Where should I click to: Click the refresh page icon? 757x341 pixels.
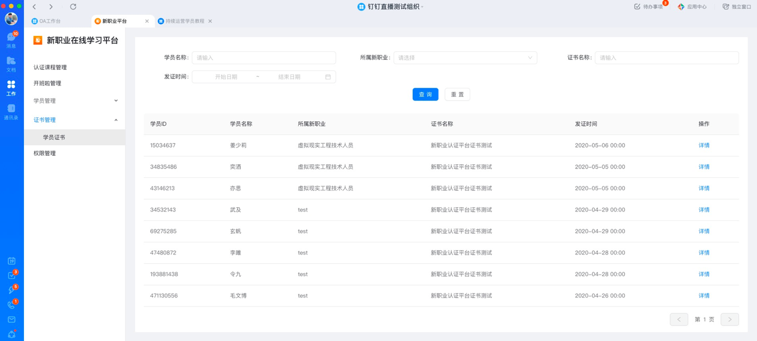click(73, 7)
